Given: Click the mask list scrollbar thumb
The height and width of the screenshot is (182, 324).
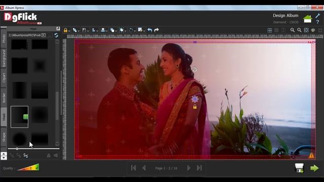Looking at the screenshot, I should (x=57, y=105).
